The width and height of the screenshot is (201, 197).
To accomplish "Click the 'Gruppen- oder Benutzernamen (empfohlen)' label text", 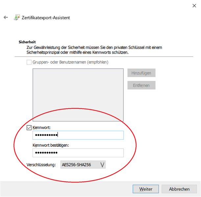I will click(70, 62).
